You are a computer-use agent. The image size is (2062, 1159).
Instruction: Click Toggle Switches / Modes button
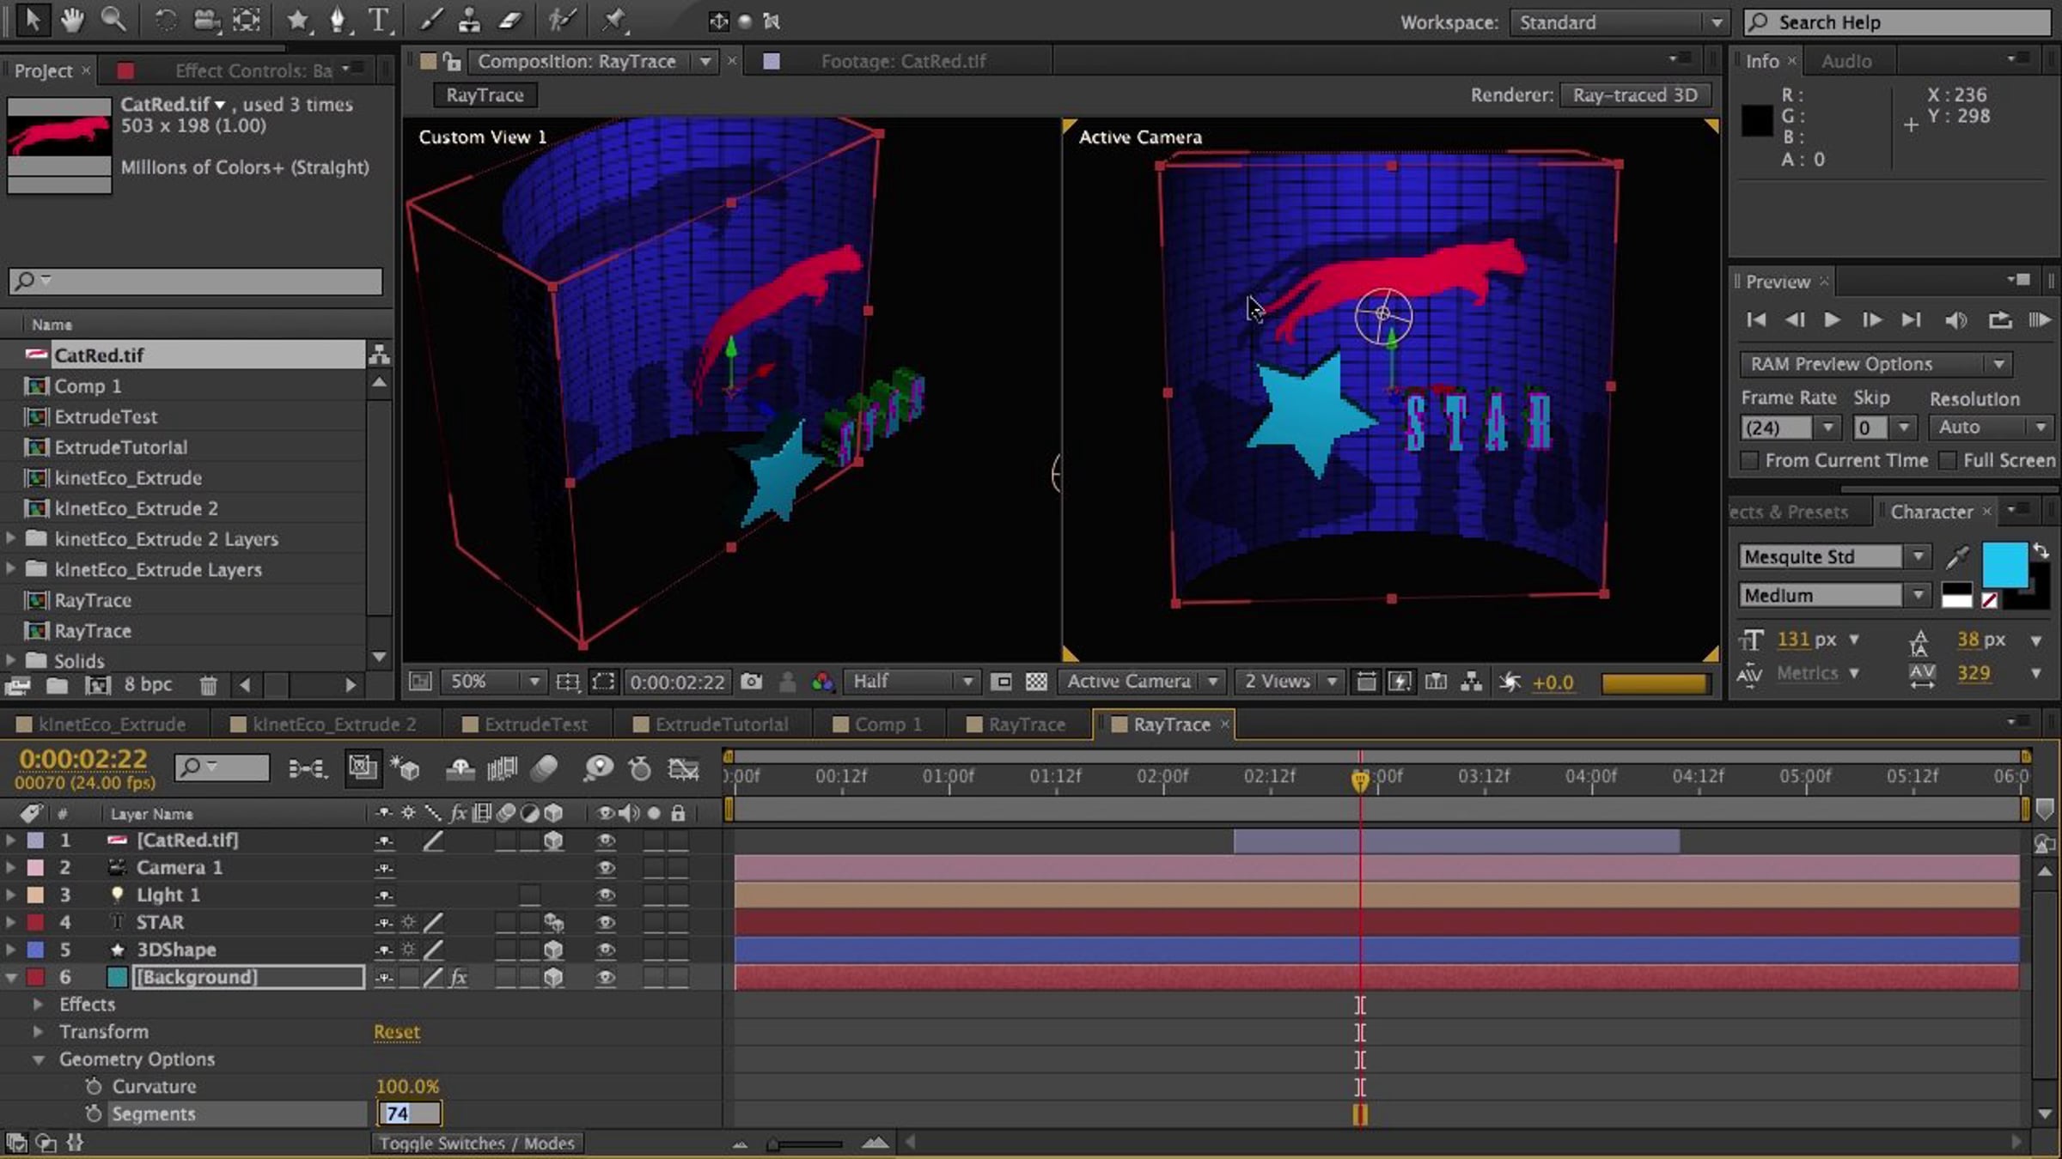(x=477, y=1144)
